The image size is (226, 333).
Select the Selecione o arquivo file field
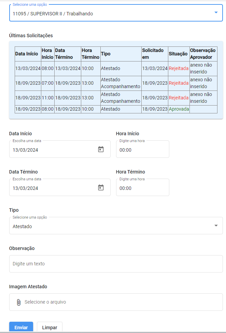[x=116, y=302]
